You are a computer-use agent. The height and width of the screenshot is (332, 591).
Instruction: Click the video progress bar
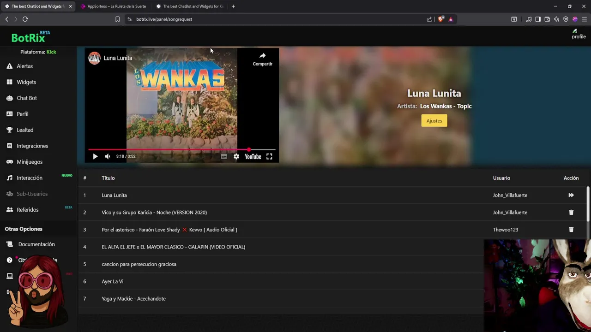tap(182, 149)
